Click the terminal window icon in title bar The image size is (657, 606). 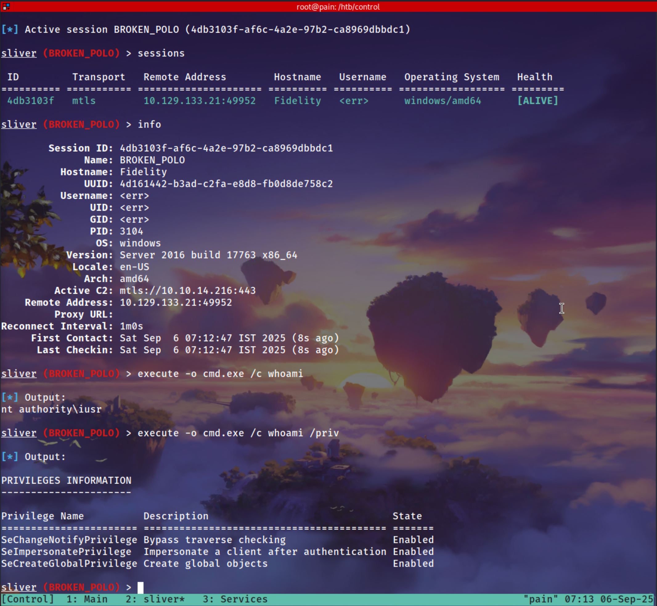click(6, 6)
